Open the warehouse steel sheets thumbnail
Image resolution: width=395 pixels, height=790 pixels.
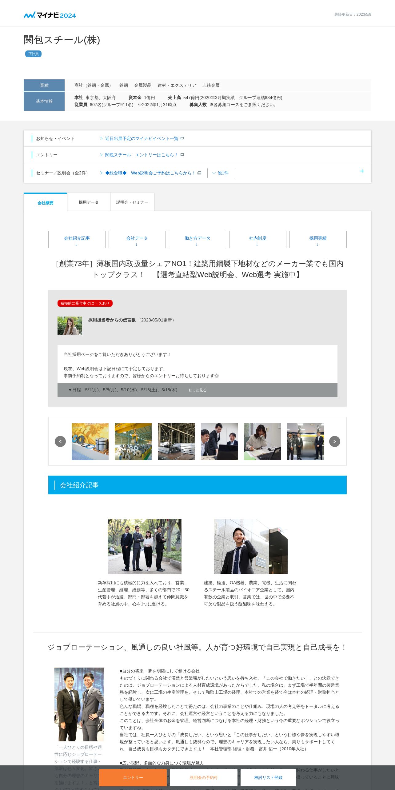coord(176,442)
